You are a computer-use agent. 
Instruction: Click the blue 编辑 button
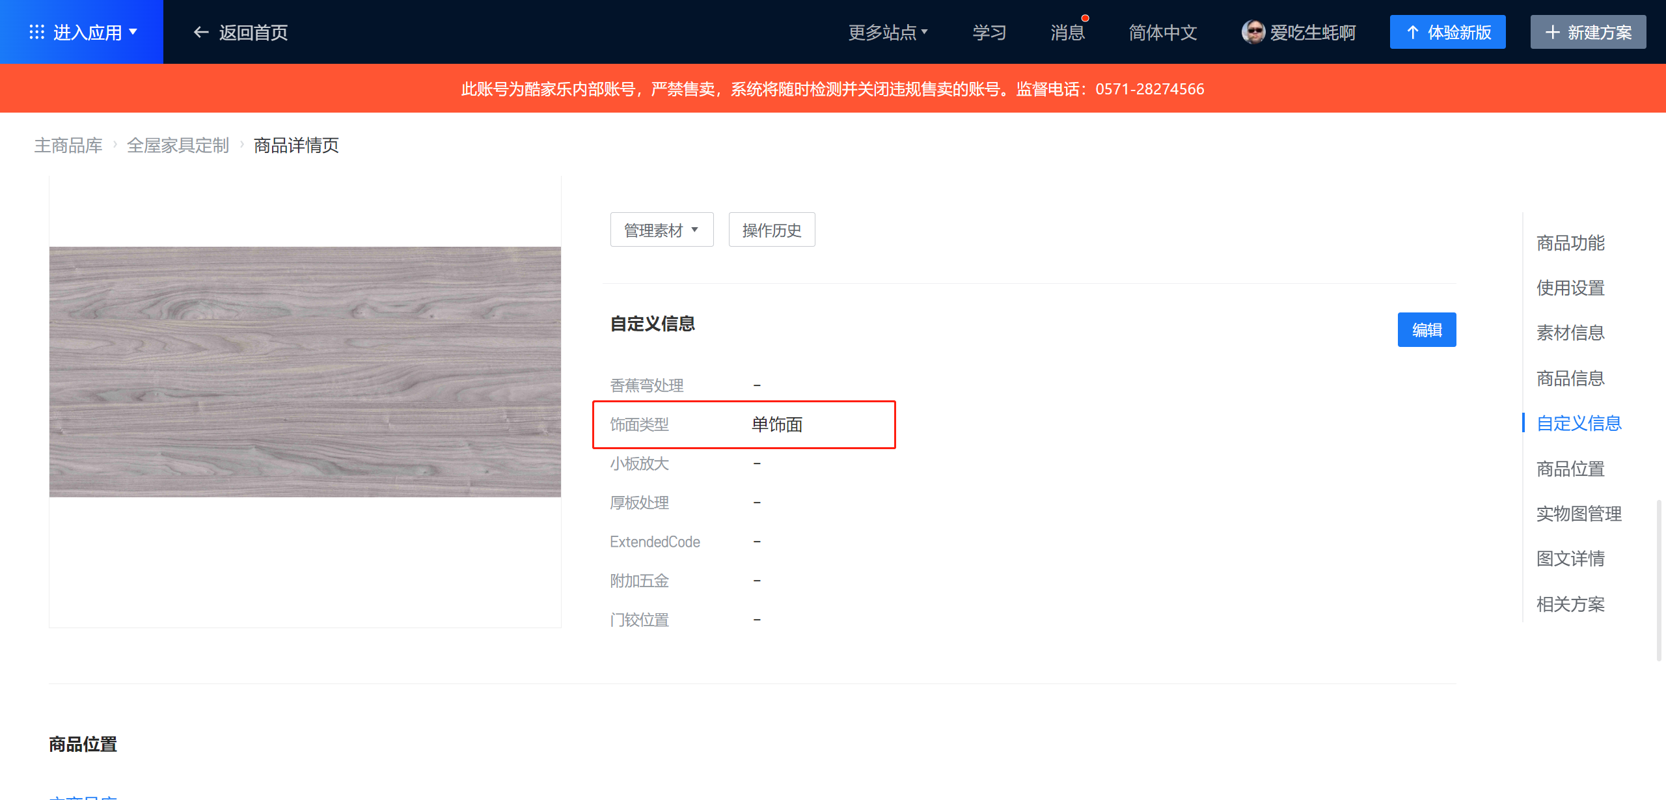click(x=1427, y=330)
